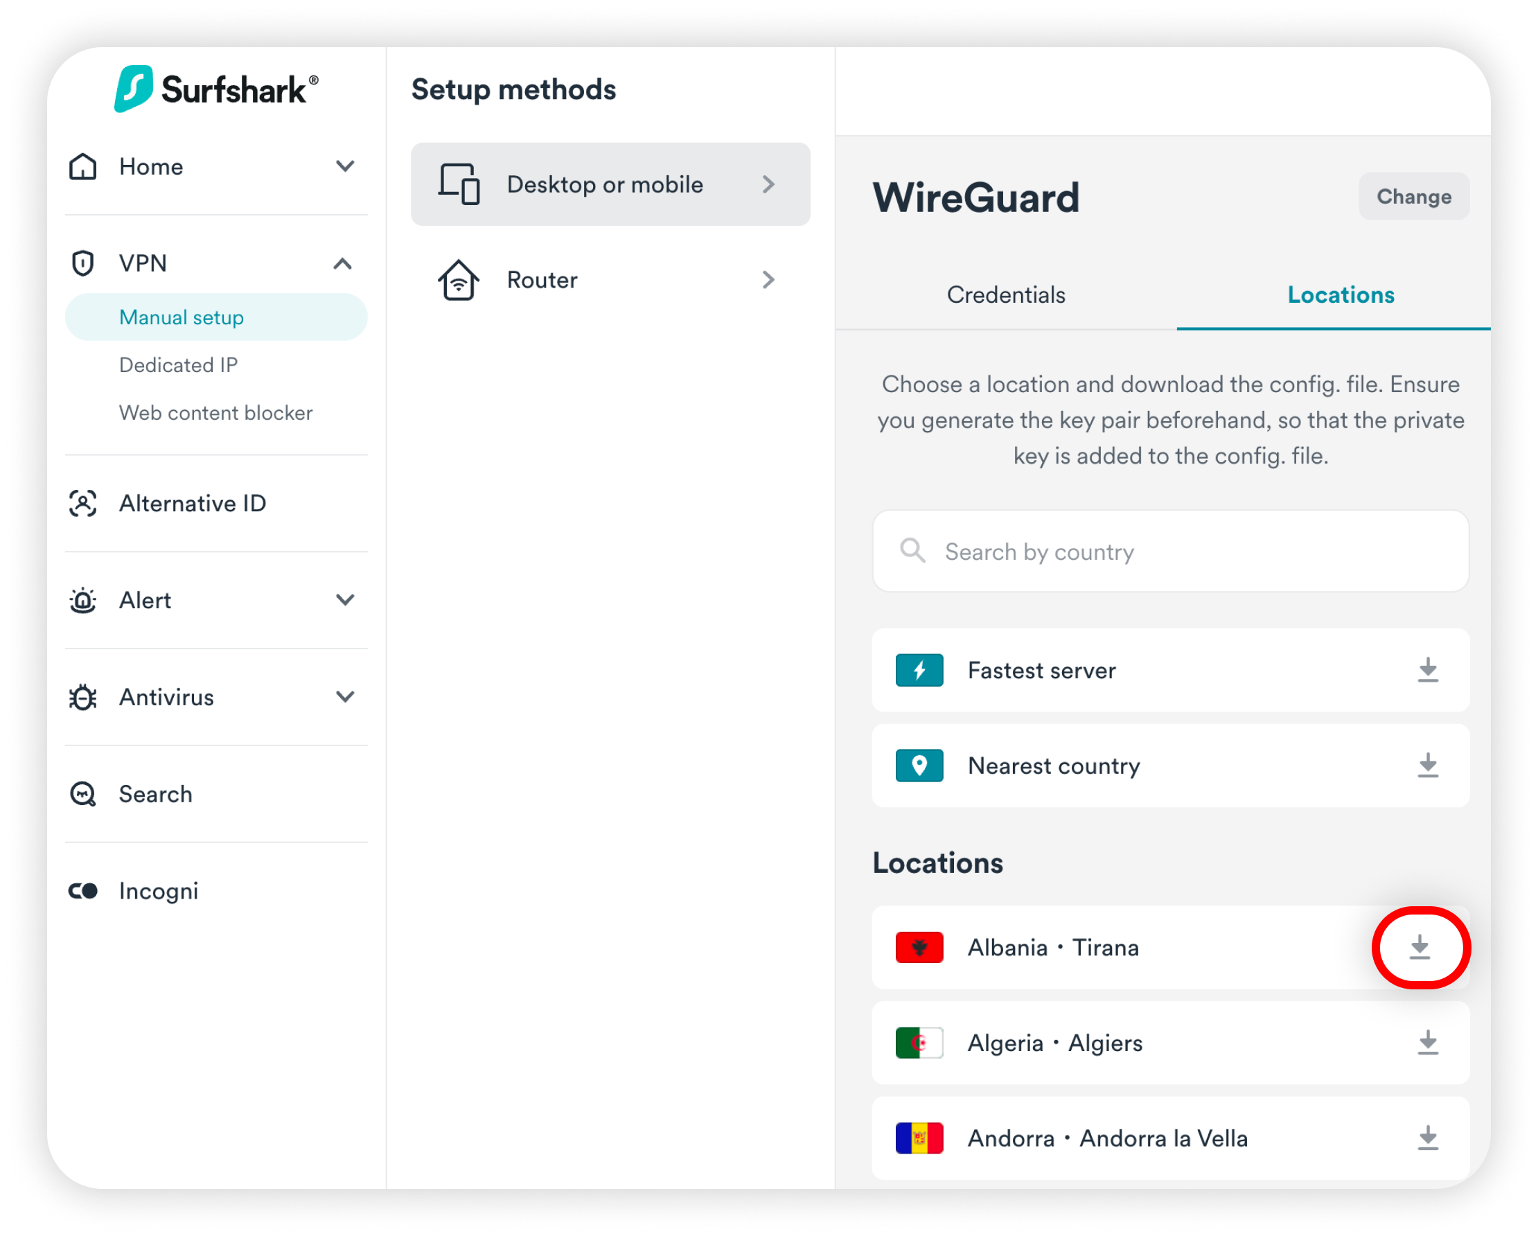The image size is (1538, 1236).
Task: Click the Incogni sidebar icon
Action: click(82, 891)
